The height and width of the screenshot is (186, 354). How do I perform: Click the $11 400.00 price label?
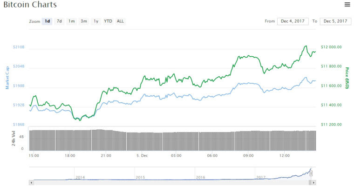tap(331, 105)
